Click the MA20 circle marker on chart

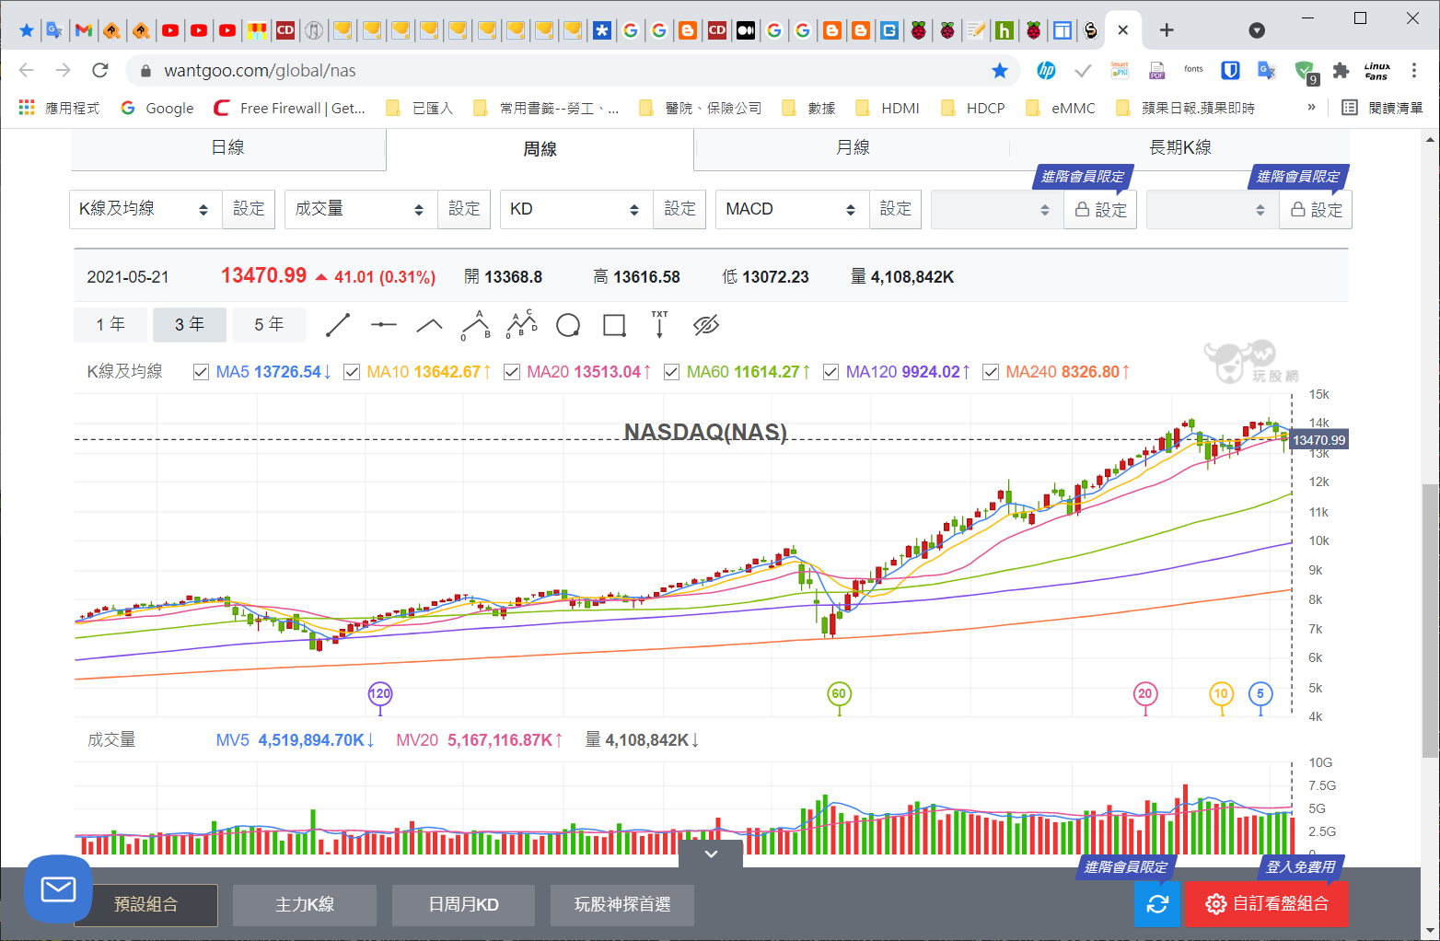(x=1144, y=694)
